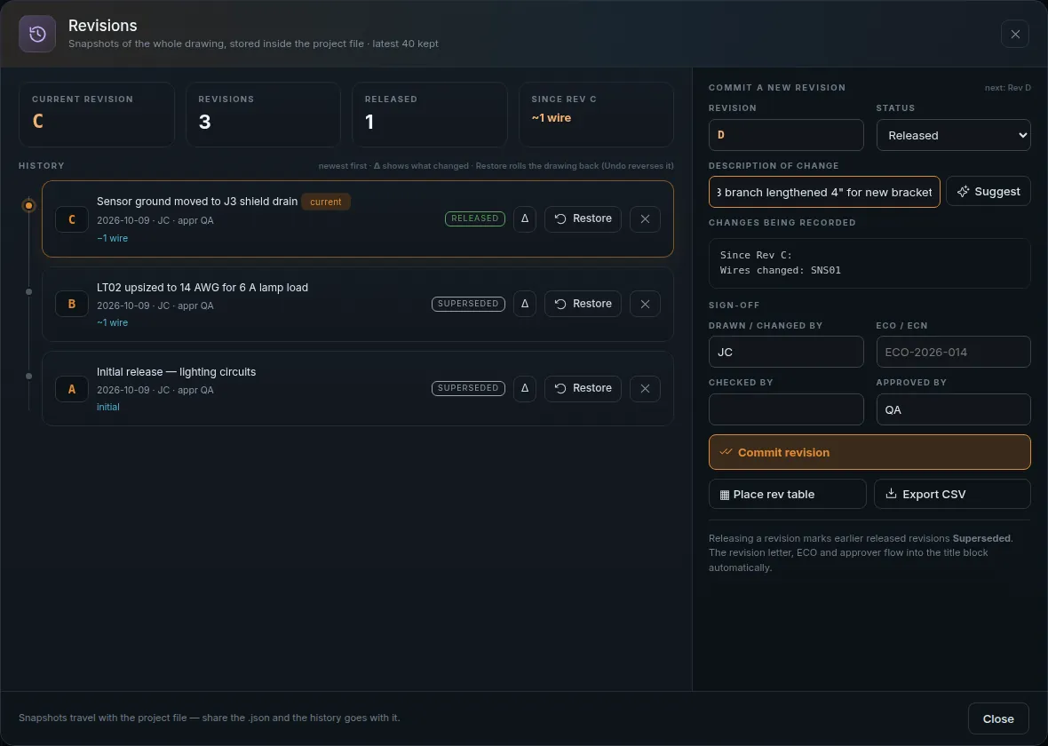The image size is (1048, 746).
Task: Click the SUPERSEDED tag on revision A
Action: click(468, 388)
